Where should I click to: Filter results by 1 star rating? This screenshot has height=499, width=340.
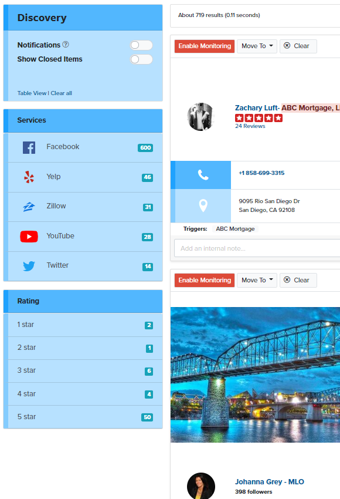point(85,325)
